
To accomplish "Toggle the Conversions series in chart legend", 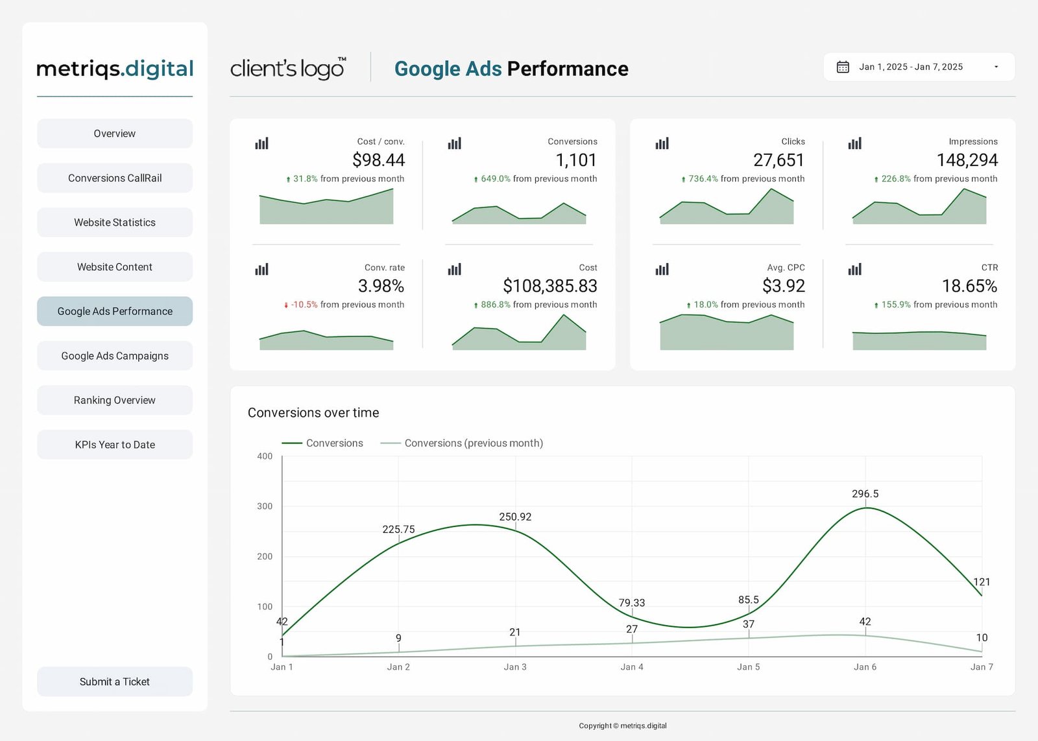I will 322,443.
